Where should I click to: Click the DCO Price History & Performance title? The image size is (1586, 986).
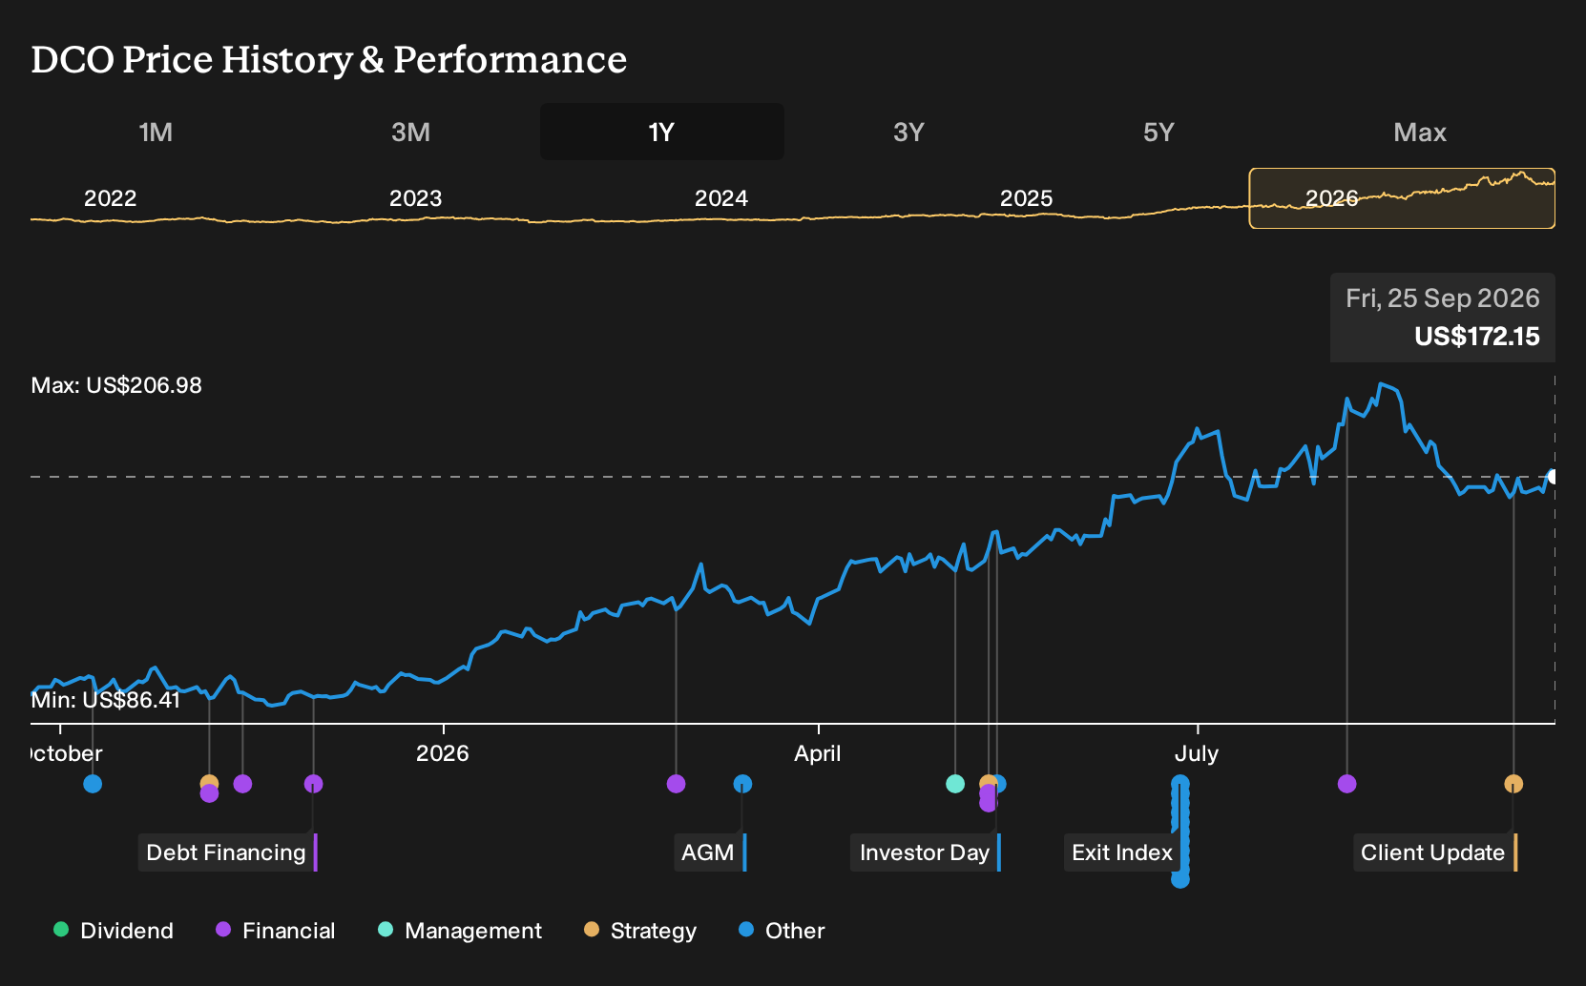(x=329, y=59)
